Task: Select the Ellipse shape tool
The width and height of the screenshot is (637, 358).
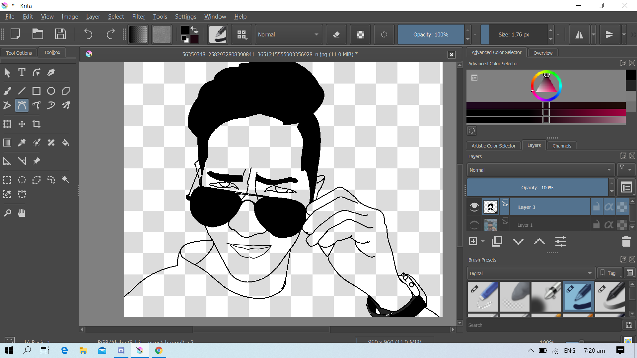Action: (51, 91)
